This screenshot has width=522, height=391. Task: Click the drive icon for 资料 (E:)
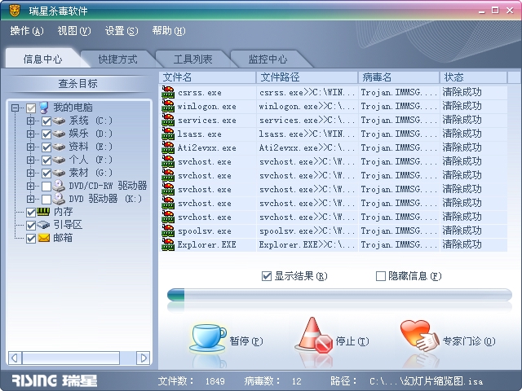[x=59, y=147]
